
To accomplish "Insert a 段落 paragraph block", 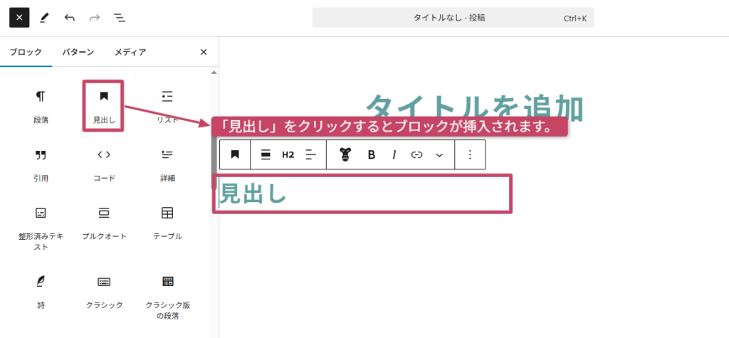I will point(41,107).
